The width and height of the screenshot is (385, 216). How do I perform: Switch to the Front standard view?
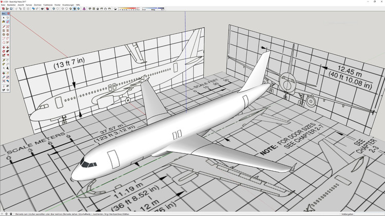point(98,9)
